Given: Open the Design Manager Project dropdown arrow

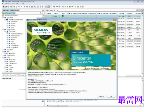Looking at the screenshot, I should click(x=43, y=13).
